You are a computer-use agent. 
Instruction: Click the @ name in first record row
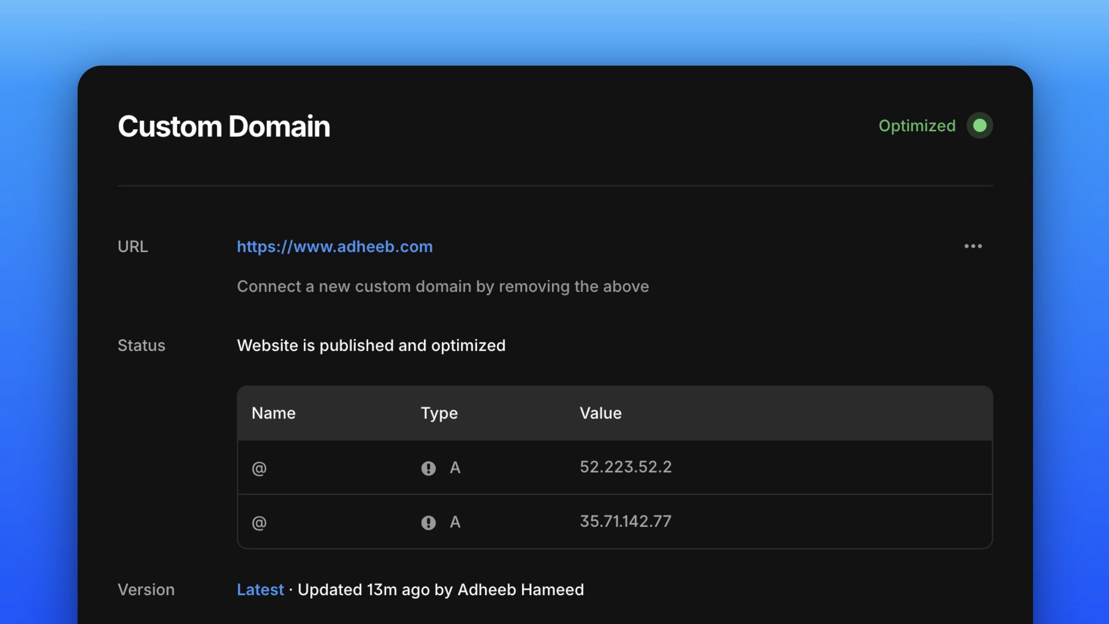click(x=259, y=468)
